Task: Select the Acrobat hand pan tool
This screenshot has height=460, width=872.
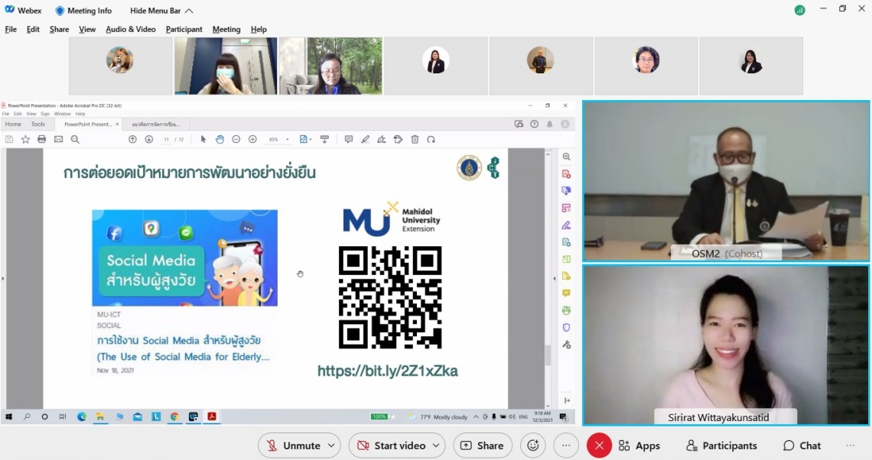Action: [220, 139]
